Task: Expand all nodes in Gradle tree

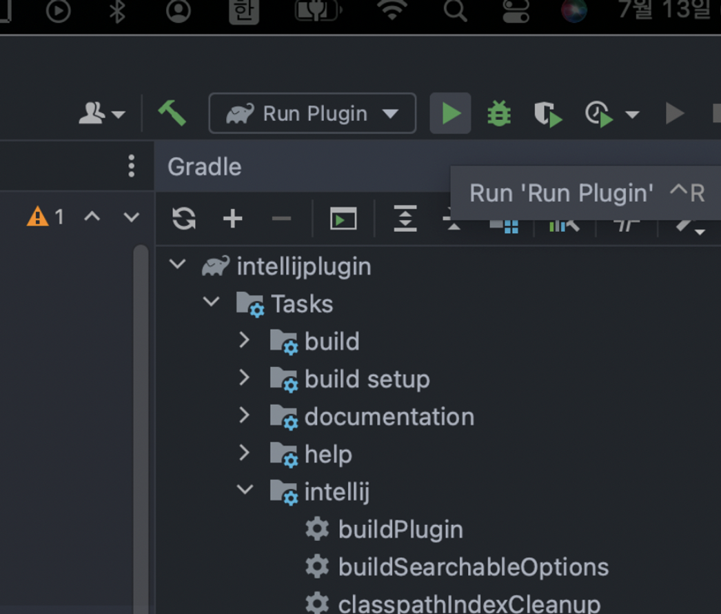Action: point(405,218)
